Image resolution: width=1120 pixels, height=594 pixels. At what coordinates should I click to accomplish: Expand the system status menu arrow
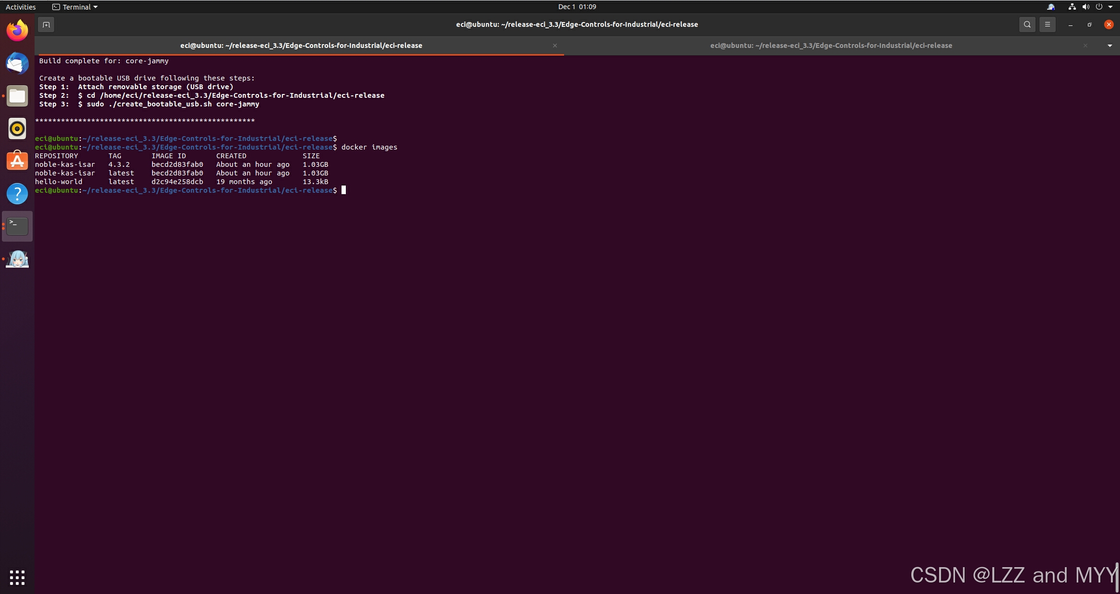click(1110, 7)
